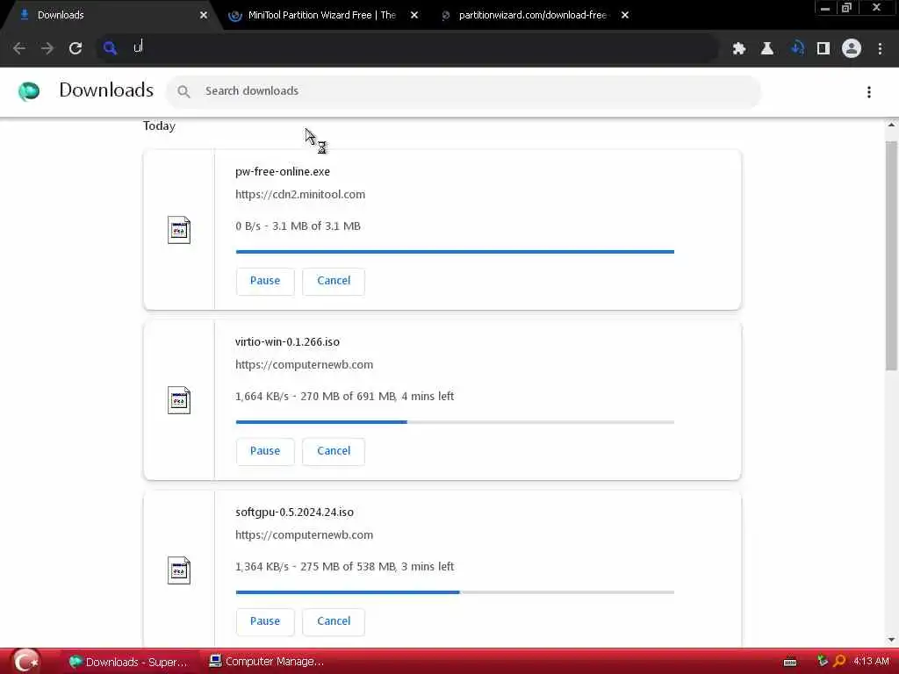The image size is (899, 674).
Task: Close the MiniTool Partition Wizard tab
Action: 414,16
